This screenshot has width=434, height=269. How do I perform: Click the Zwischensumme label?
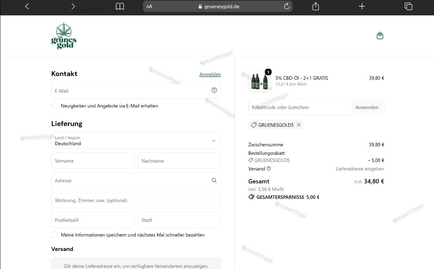coord(266,145)
